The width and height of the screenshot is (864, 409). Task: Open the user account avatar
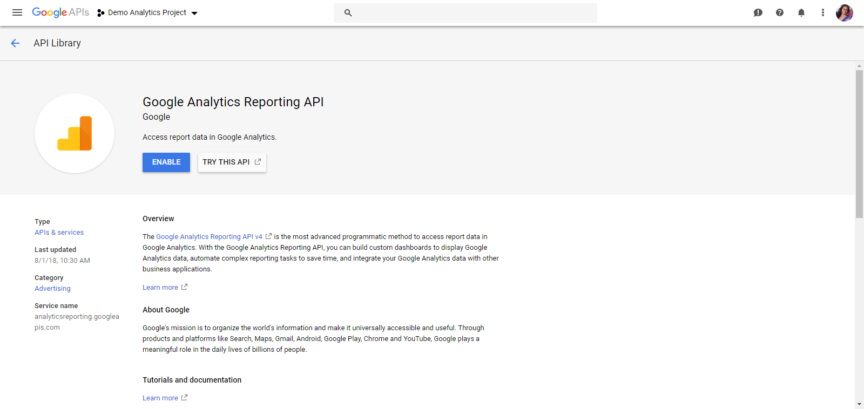[845, 12]
